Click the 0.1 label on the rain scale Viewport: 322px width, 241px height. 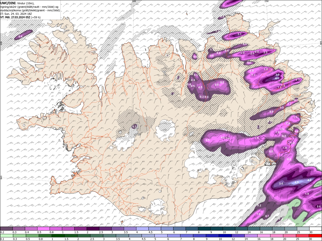[2, 239]
